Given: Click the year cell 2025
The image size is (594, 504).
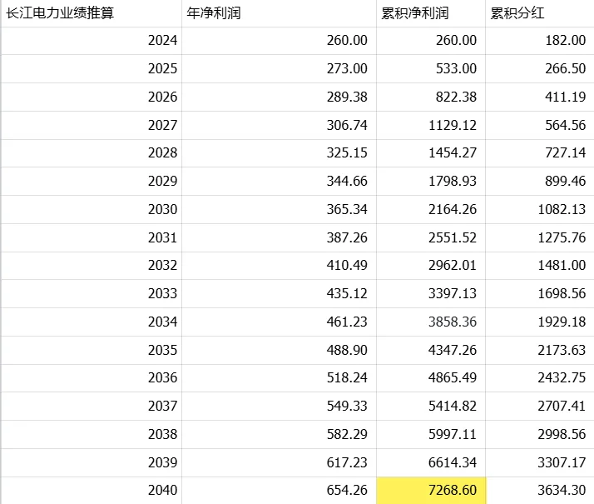Looking at the screenshot, I should [92, 68].
